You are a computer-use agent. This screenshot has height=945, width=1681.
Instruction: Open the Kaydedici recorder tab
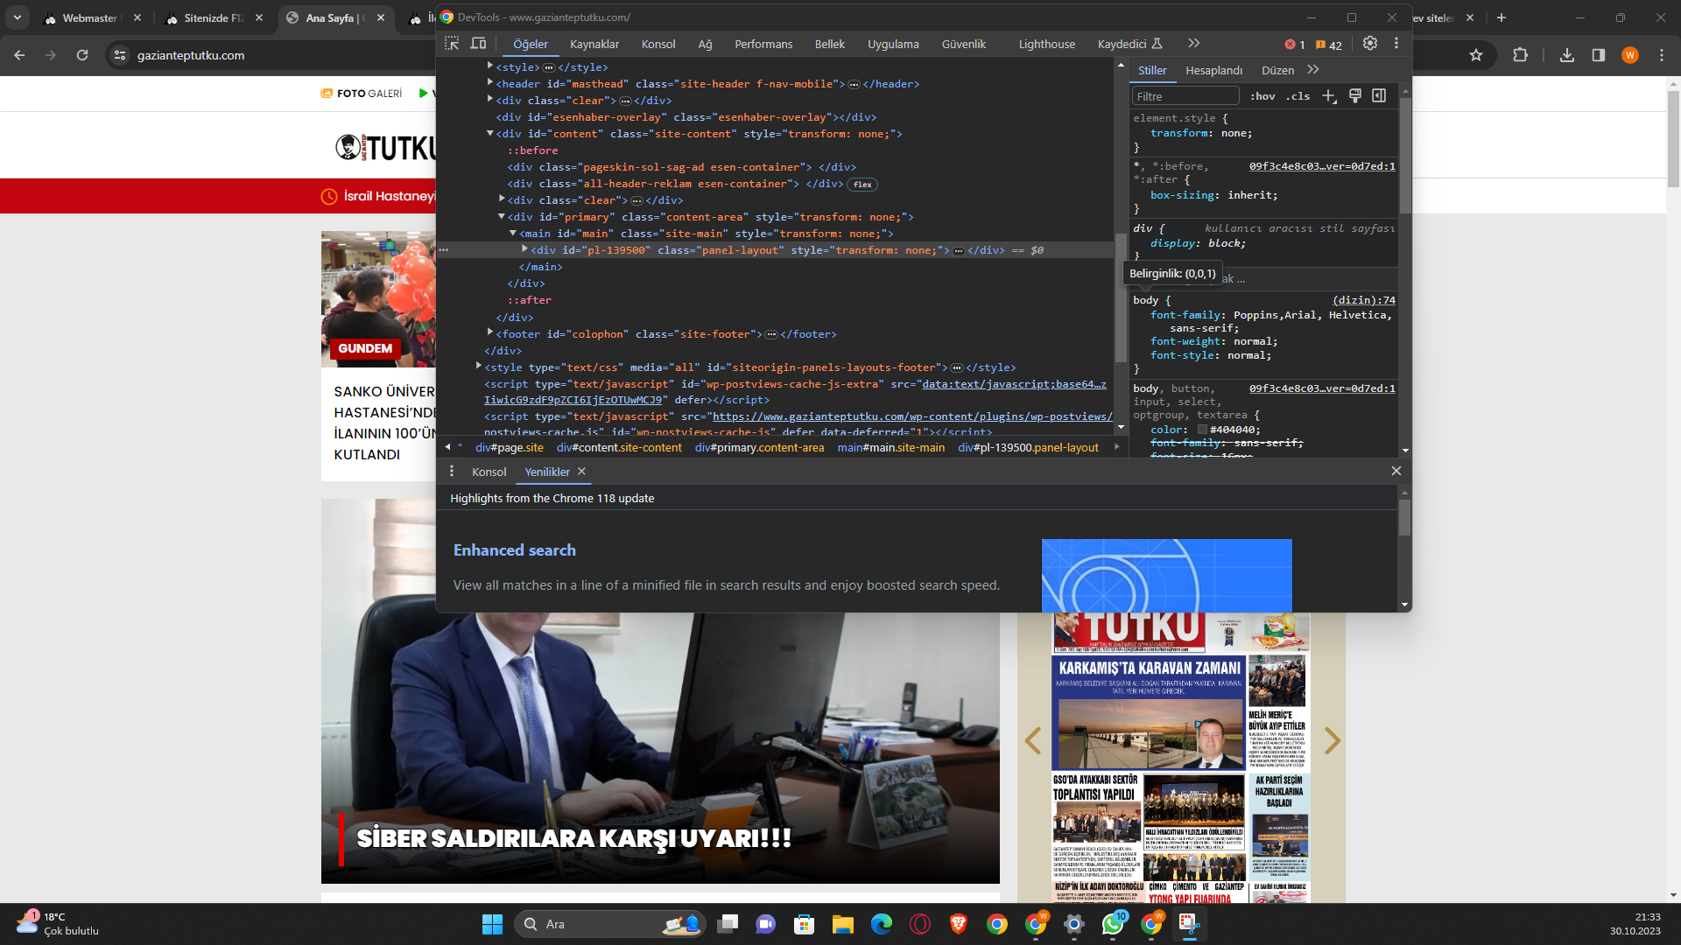coord(1129,45)
